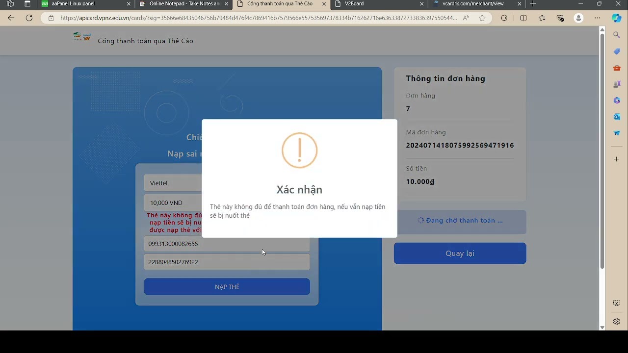
Task: Click the Quay lại button
Action: [x=460, y=253]
